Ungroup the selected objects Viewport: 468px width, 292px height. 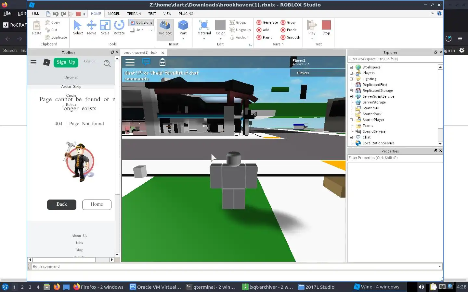click(240, 30)
